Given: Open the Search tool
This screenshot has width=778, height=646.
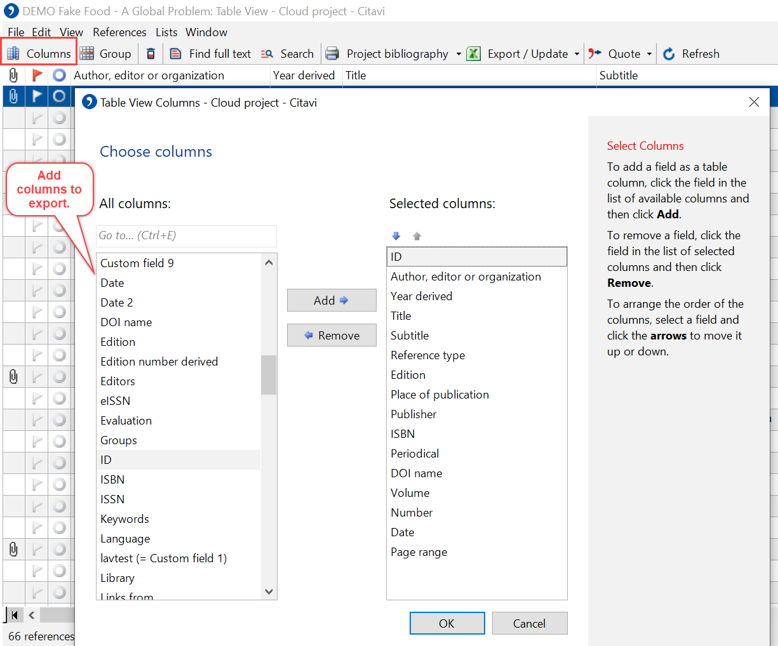Looking at the screenshot, I should 287,54.
